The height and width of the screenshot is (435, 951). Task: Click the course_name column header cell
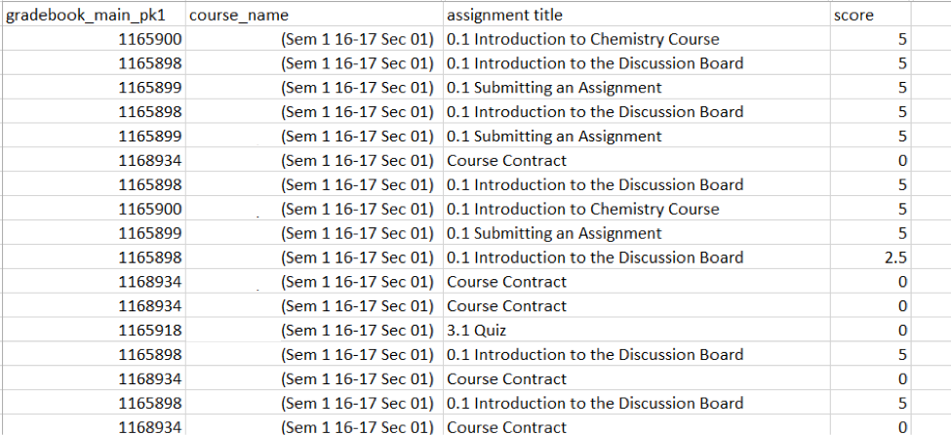coord(312,16)
